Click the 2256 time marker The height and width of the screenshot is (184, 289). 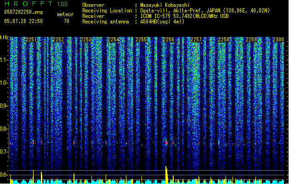point(169,39)
